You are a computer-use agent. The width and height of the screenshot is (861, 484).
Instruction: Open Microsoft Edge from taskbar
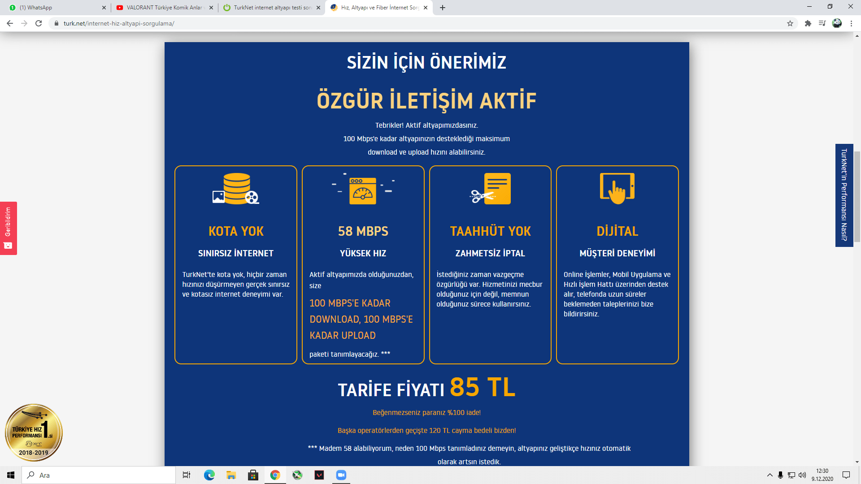tap(209, 475)
